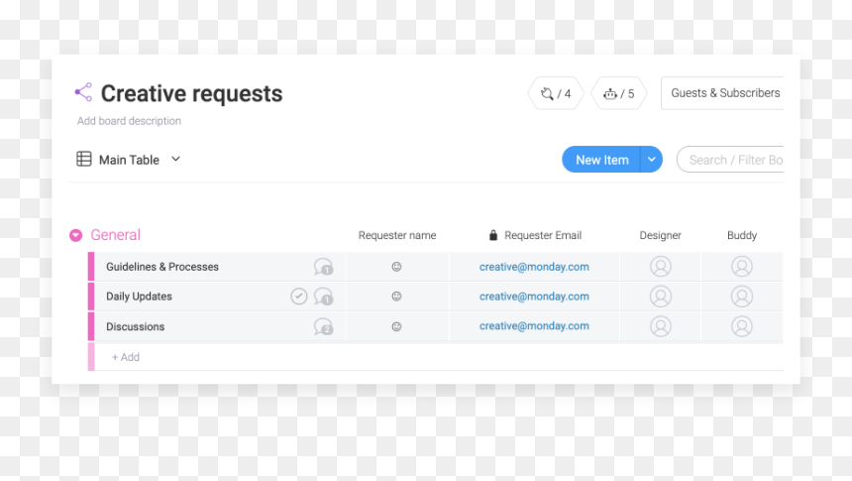Click the Buddy column header
The height and width of the screenshot is (481, 852).
click(742, 235)
